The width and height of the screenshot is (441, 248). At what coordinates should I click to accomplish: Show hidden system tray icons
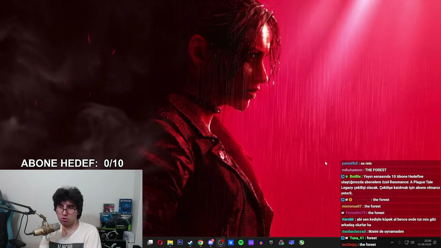click(x=392, y=242)
